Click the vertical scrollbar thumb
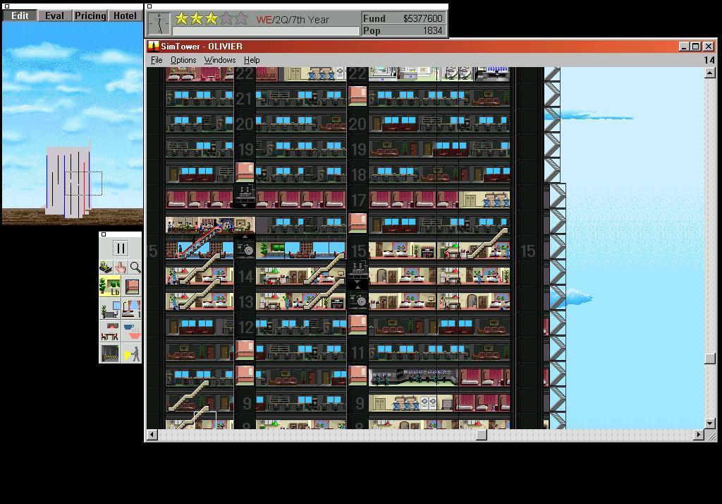This screenshot has width=722, height=504. click(710, 359)
